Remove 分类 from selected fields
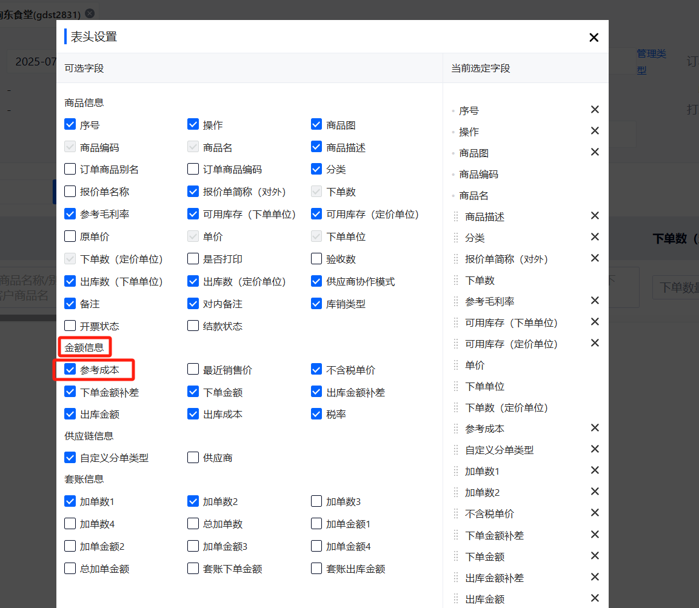Viewport: 699px width, 608px height. [x=595, y=236]
